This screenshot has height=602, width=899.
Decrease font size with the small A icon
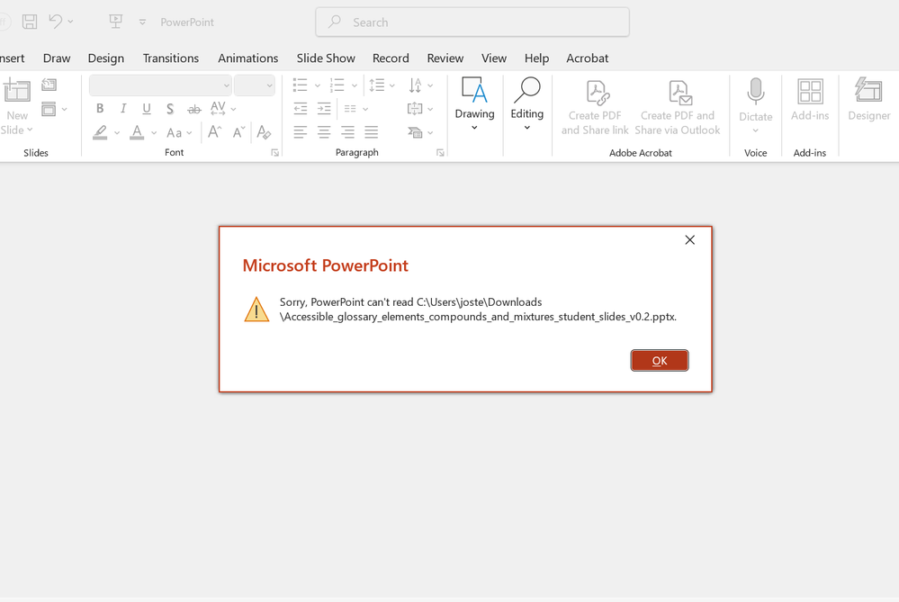[x=239, y=132]
